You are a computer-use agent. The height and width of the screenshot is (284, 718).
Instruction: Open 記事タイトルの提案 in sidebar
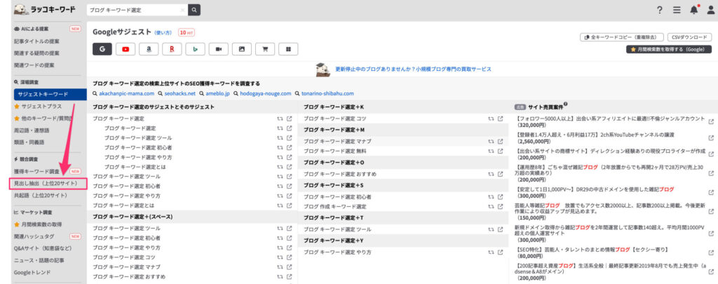(36, 41)
